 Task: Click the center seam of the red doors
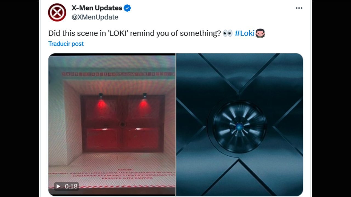[x=122, y=124]
